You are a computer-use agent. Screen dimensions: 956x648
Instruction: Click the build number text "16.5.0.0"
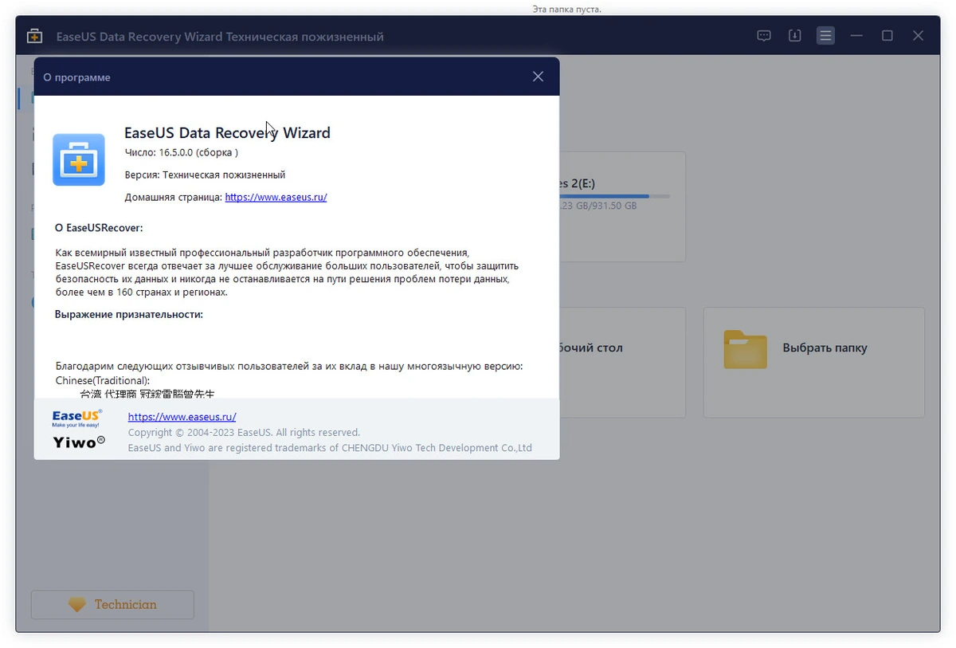click(176, 152)
